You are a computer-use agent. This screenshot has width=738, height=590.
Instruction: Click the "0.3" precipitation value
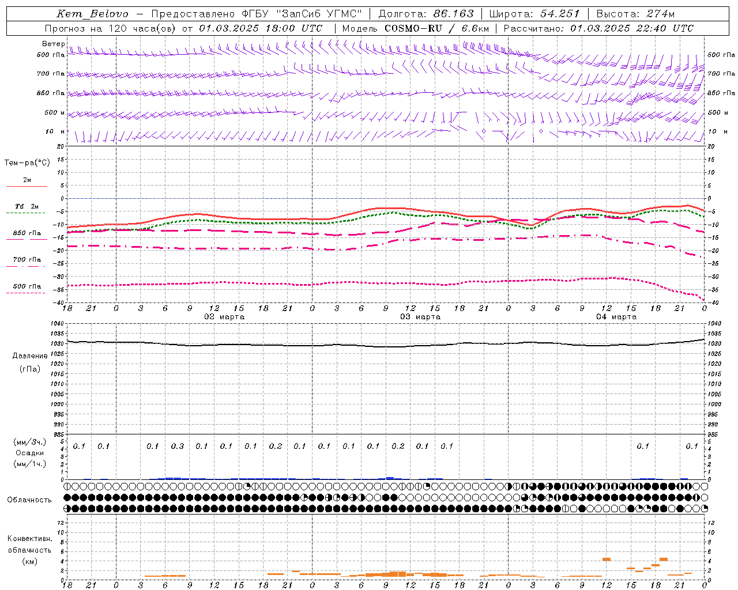(x=177, y=446)
